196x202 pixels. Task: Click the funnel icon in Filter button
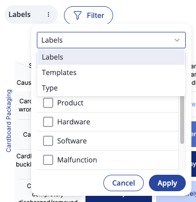pos(77,15)
